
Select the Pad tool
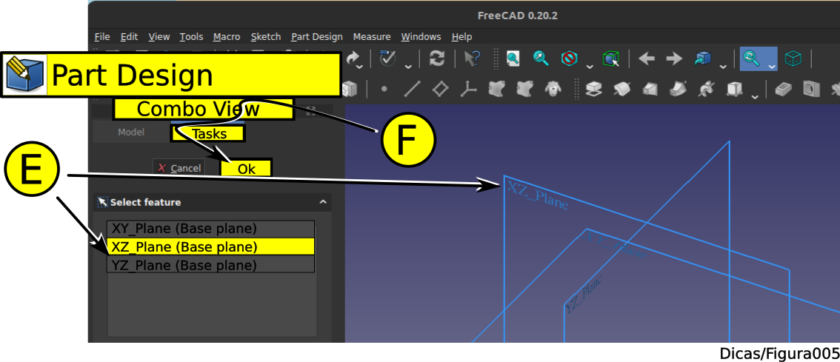(x=593, y=89)
